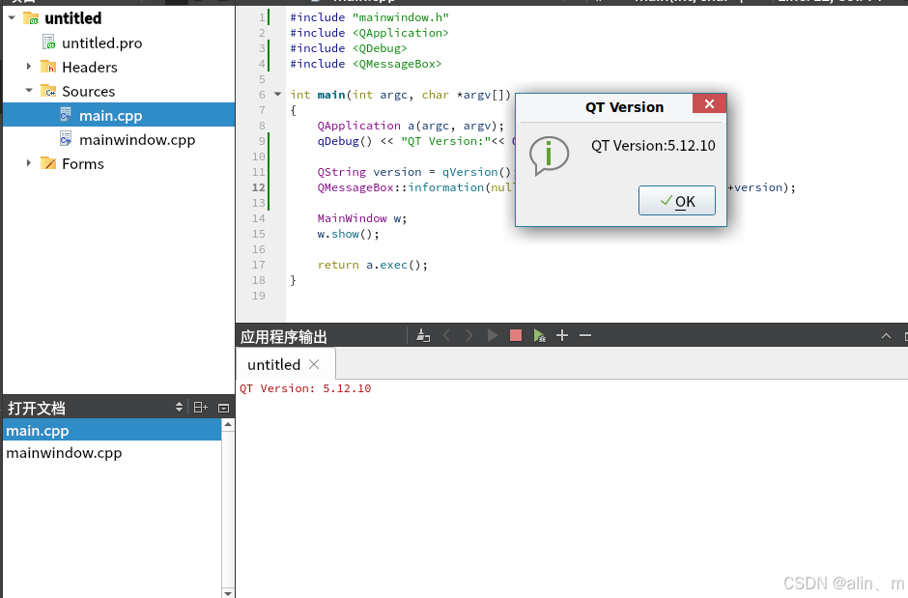Screen dimensions: 908x598
Task: Open mainwindow.cpp in the Sources tree
Action: [x=137, y=139]
